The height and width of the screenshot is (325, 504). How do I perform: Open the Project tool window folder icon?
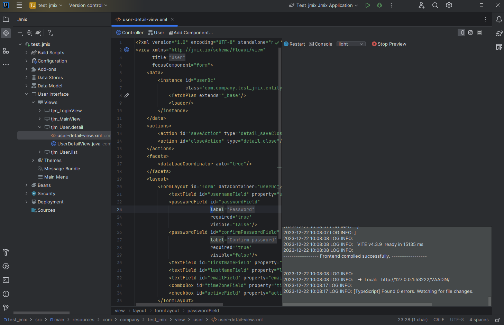click(6, 19)
